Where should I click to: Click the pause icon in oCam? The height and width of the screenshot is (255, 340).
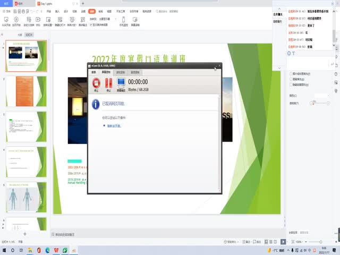point(108,83)
